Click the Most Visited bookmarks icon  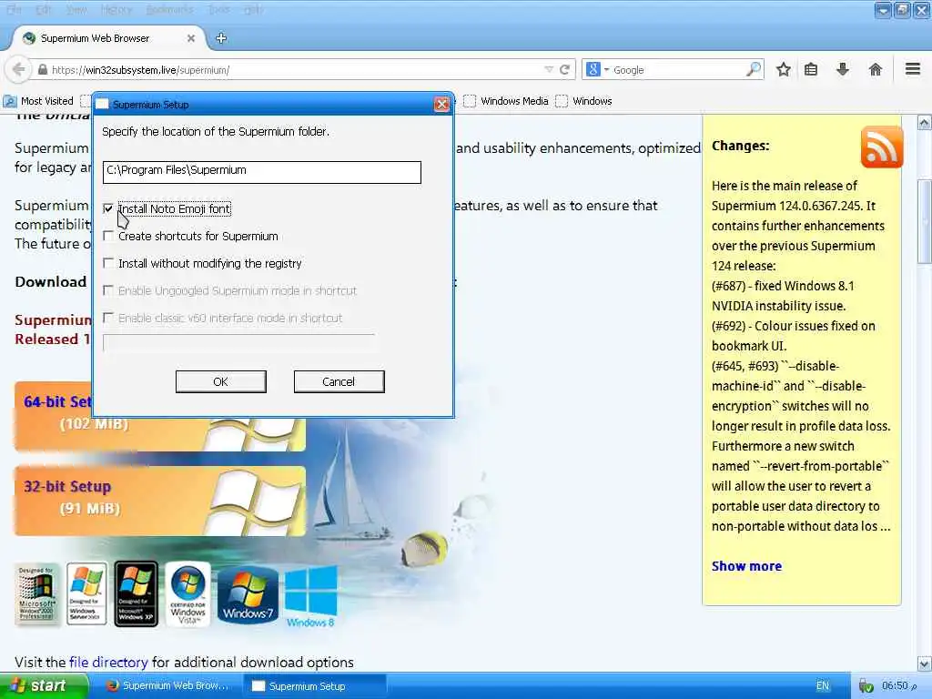click(x=10, y=101)
